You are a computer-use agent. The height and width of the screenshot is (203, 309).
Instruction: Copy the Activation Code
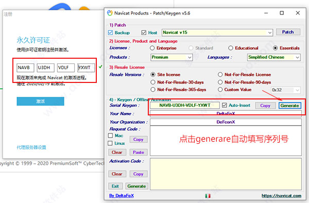tap(139, 174)
